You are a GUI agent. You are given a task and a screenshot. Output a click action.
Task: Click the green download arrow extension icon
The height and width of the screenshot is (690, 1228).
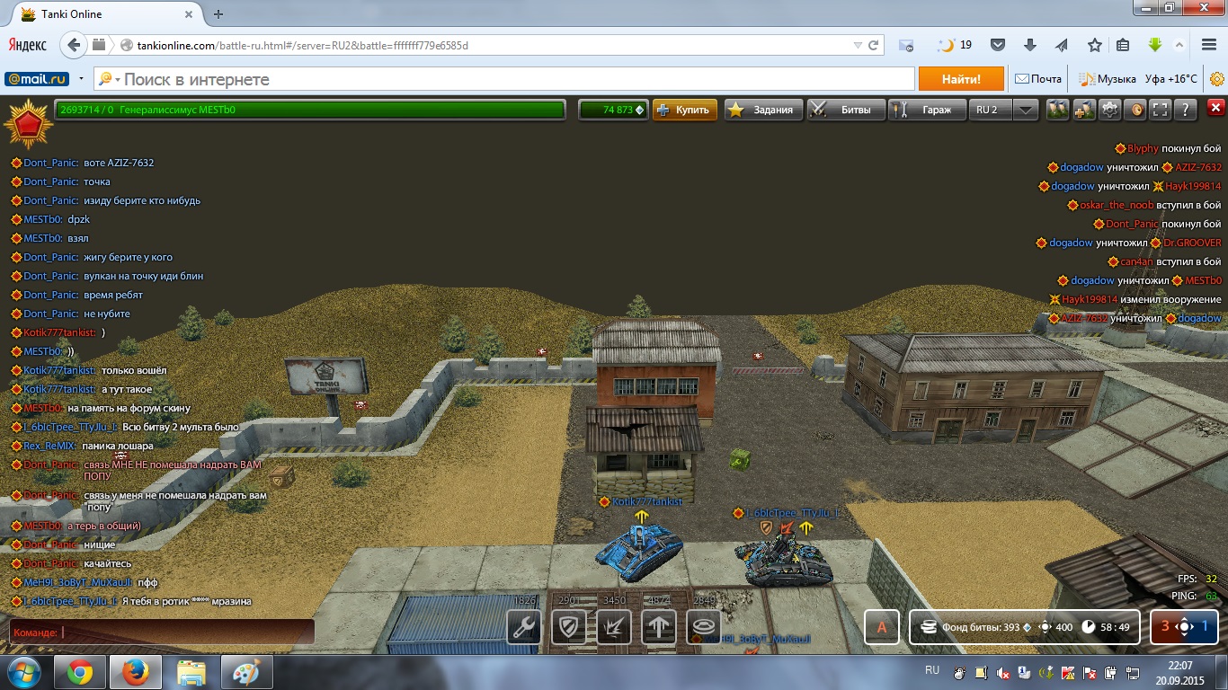1155,45
